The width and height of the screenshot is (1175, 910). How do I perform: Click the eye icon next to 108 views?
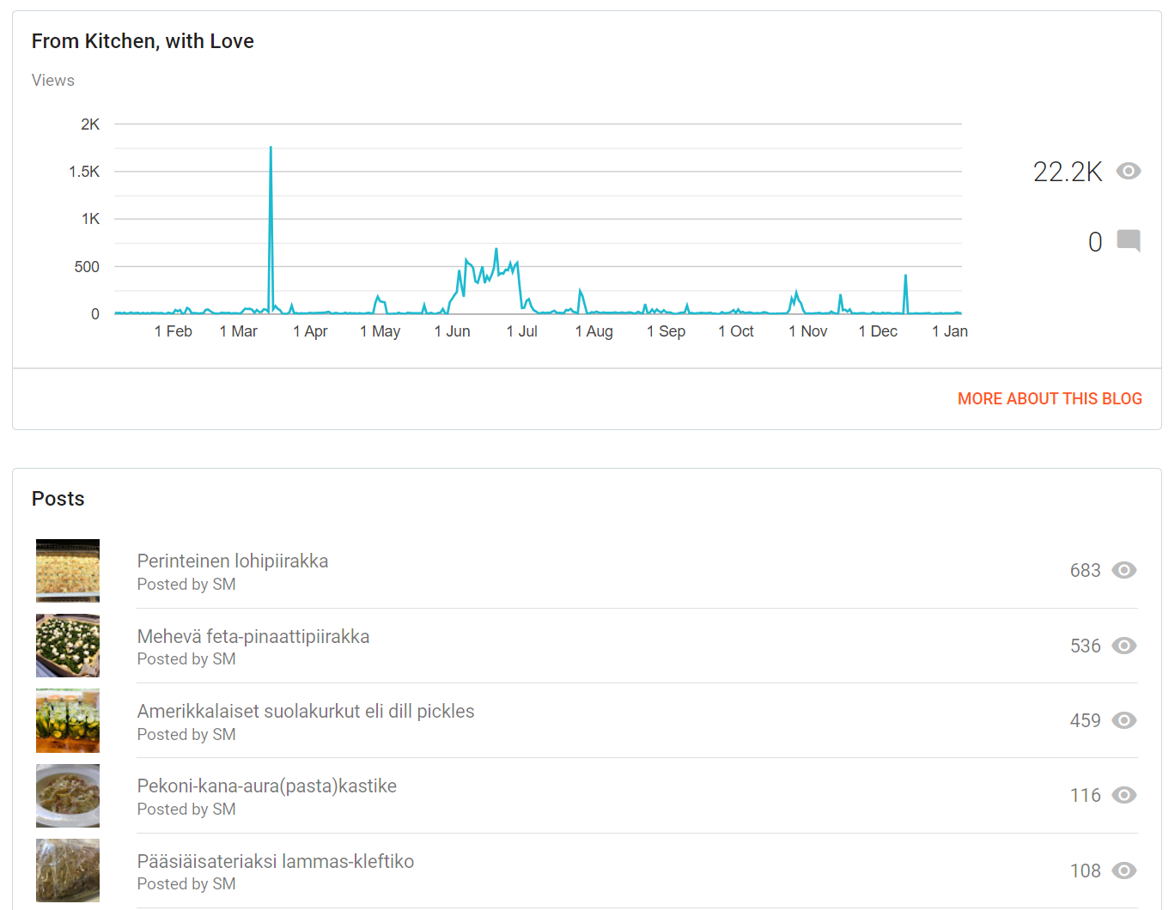[x=1123, y=871]
